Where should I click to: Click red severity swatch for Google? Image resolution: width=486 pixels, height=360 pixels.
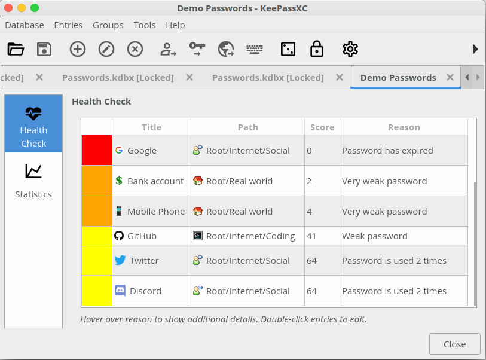pos(97,150)
